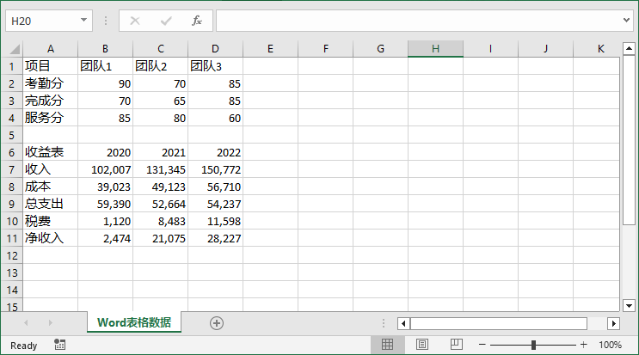This screenshot has width=639, height=355.
Task: Click inside the formula bar input
Action: (419, 21)
